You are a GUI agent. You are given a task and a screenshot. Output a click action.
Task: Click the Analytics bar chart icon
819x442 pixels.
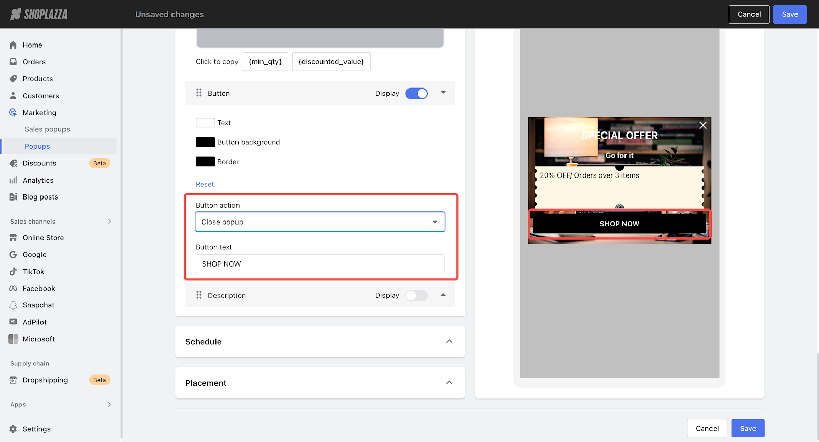[x=13, y=180]
